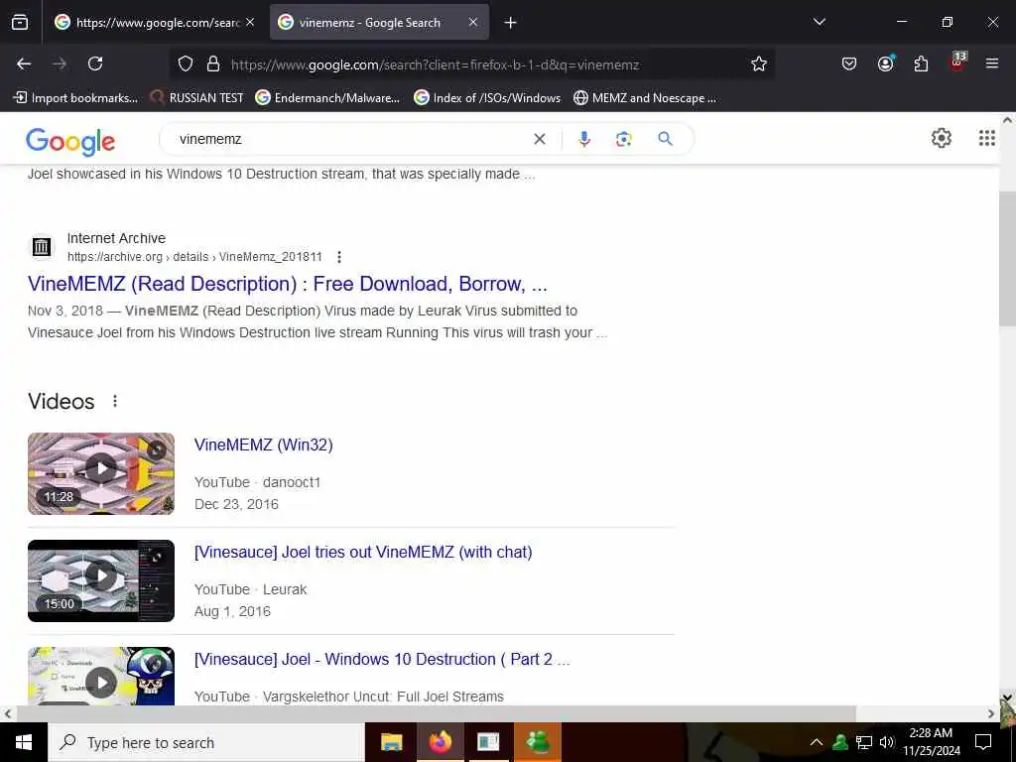Submit search with the magnifier icon
Image resolution: width=1016 pixels, height=762 pixels.
click(665, 138)
